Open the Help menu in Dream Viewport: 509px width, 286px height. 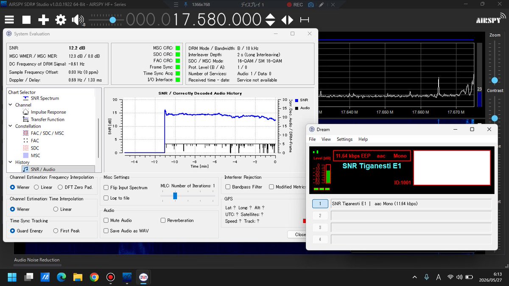363,139
